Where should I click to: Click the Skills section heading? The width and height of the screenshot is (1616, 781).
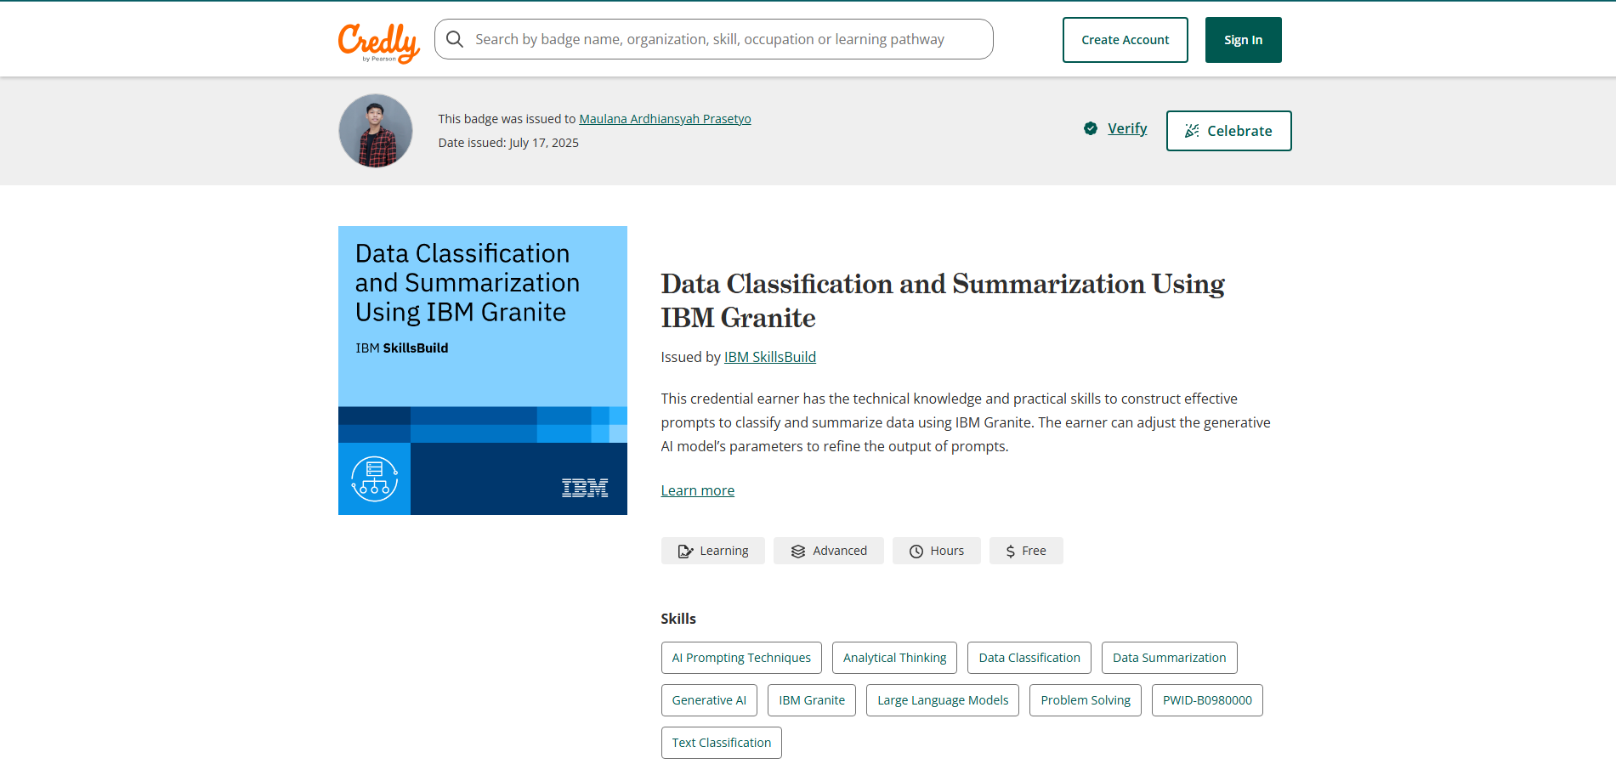678,619
